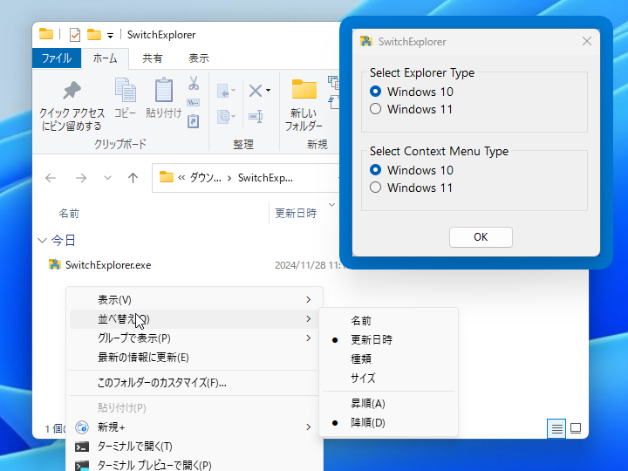Choose ターミナルで開く(T)
The image size is (628, 471).
tap(195, 447)
